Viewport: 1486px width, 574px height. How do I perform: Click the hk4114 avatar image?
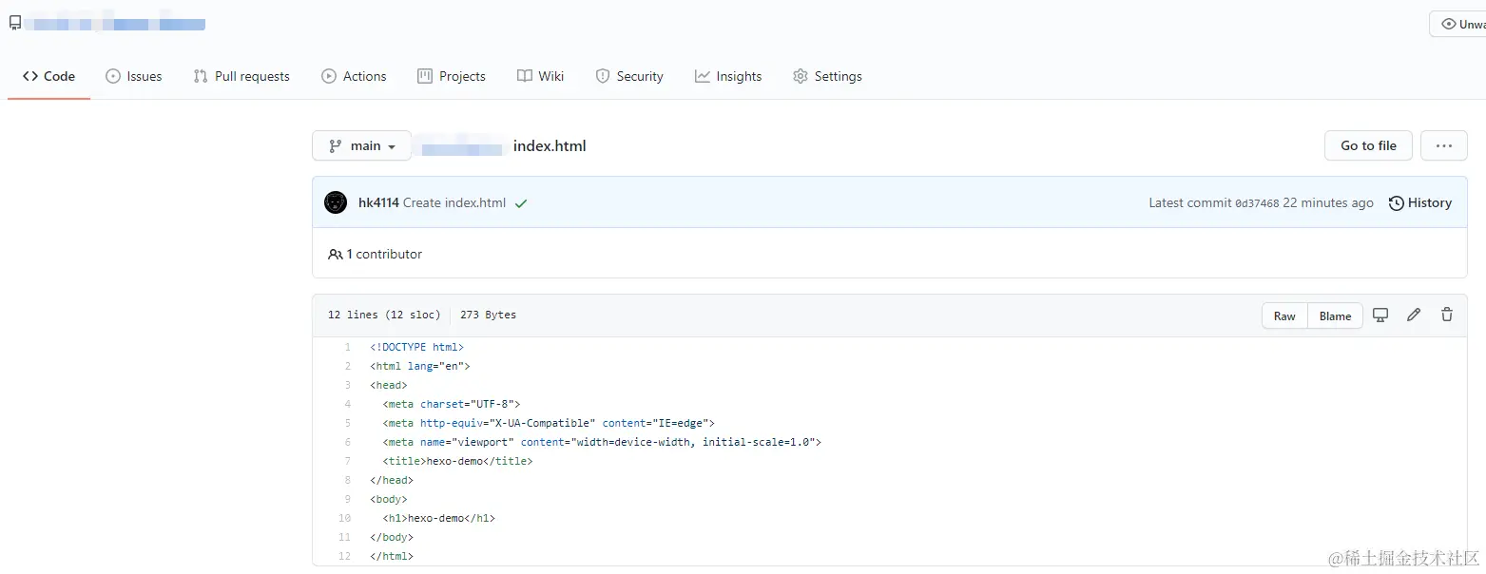[336, 202]
